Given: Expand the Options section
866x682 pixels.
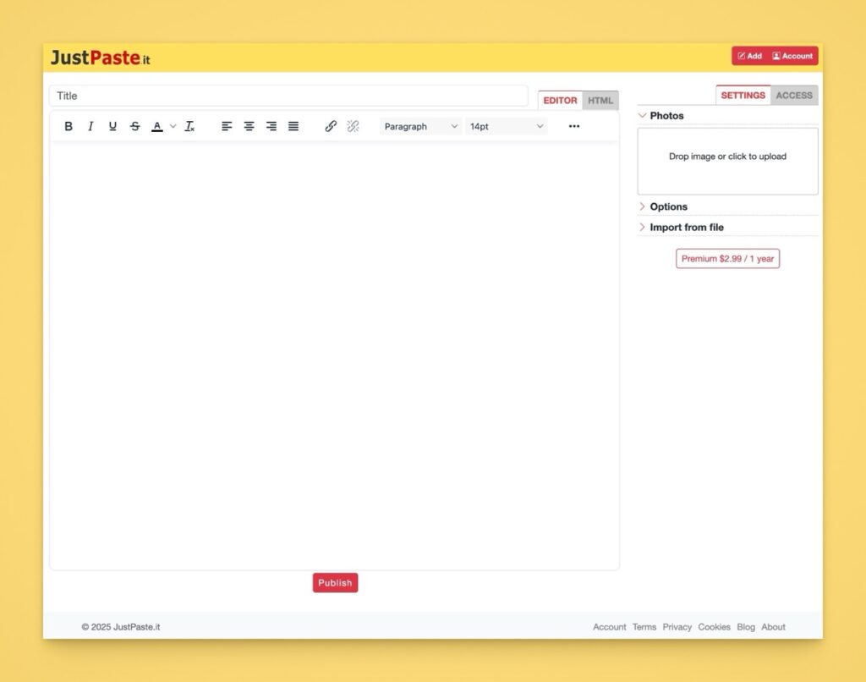Looking at the screenshot, I should tap(668, 206).
